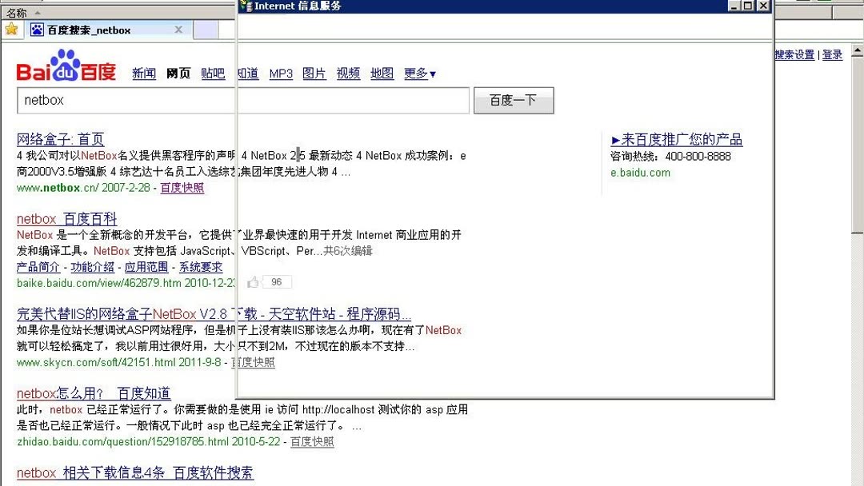Switch to the 图片 search category

[x=314, y=74]
